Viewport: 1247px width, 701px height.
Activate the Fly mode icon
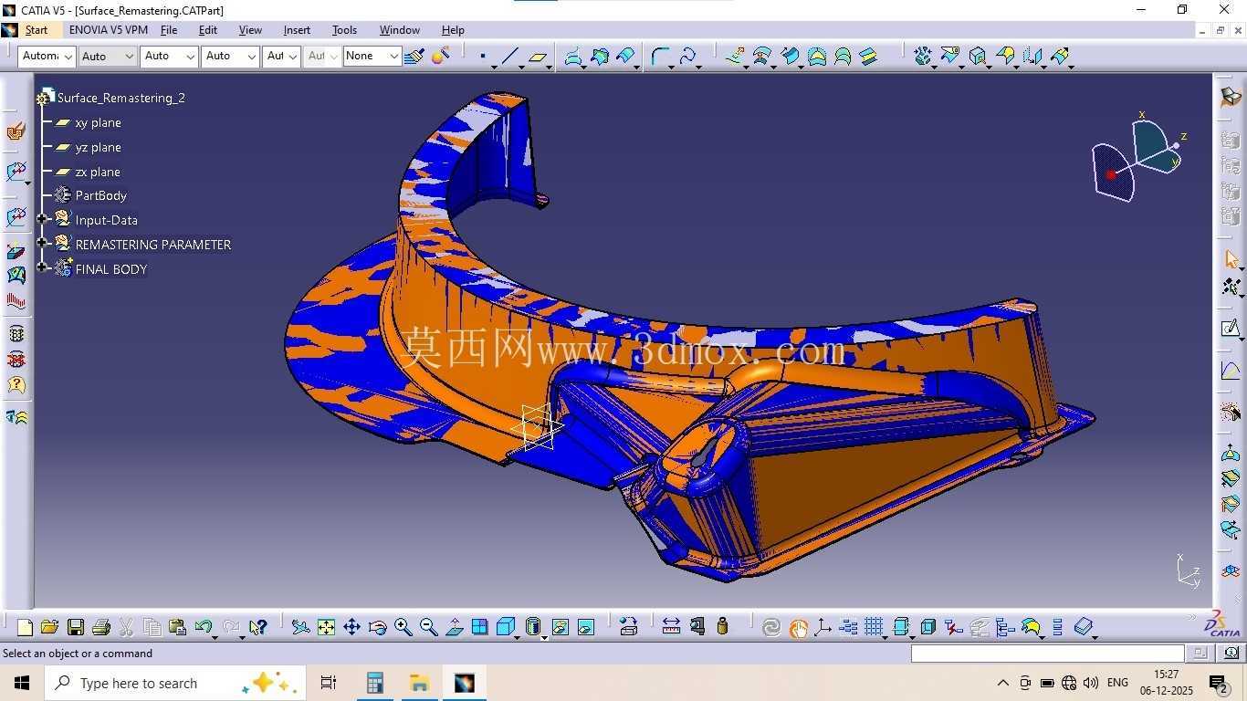tap(300, 627)
